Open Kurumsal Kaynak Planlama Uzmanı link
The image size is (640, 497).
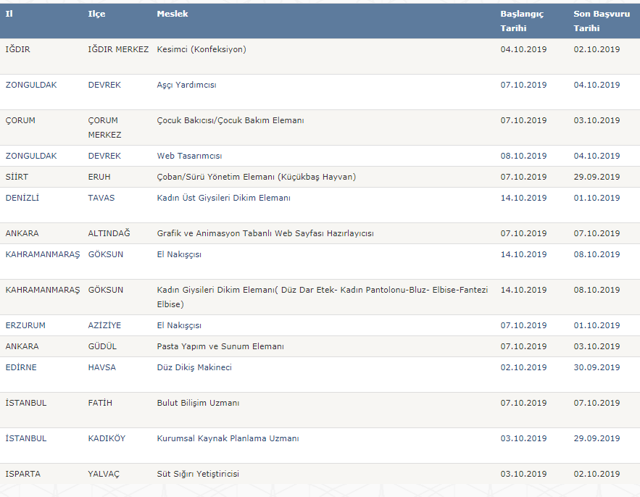pos(228,438)
